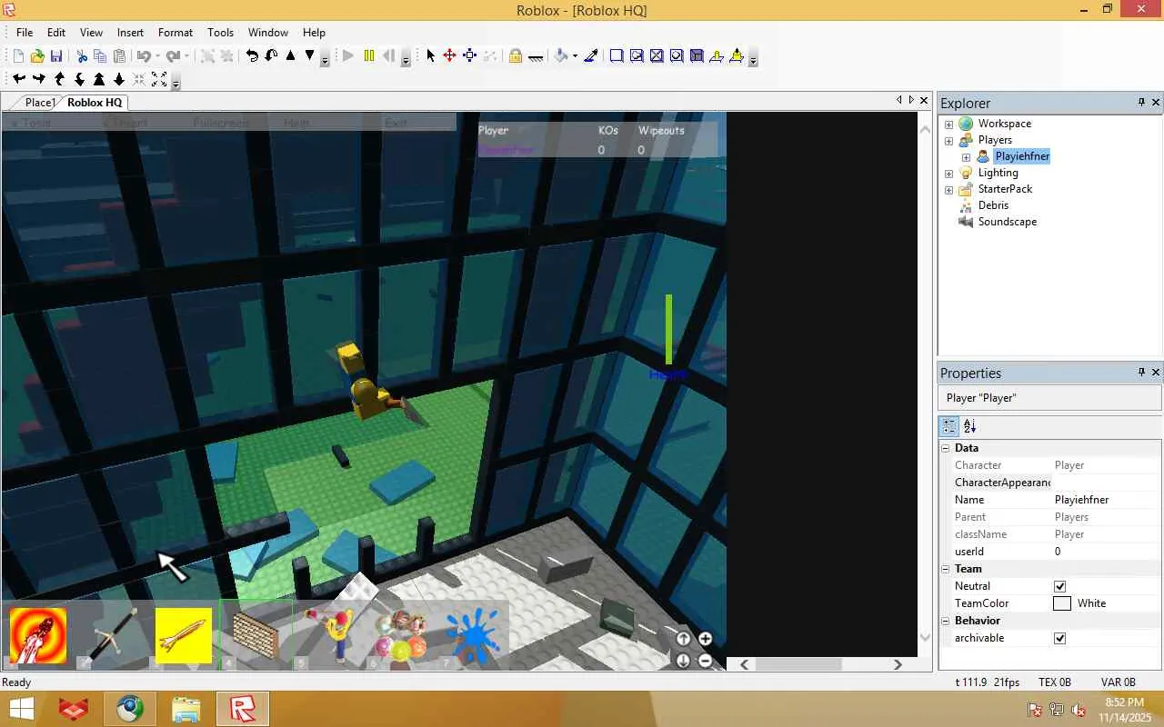Click the Copy icon in the toolbar

click(100, 56)
